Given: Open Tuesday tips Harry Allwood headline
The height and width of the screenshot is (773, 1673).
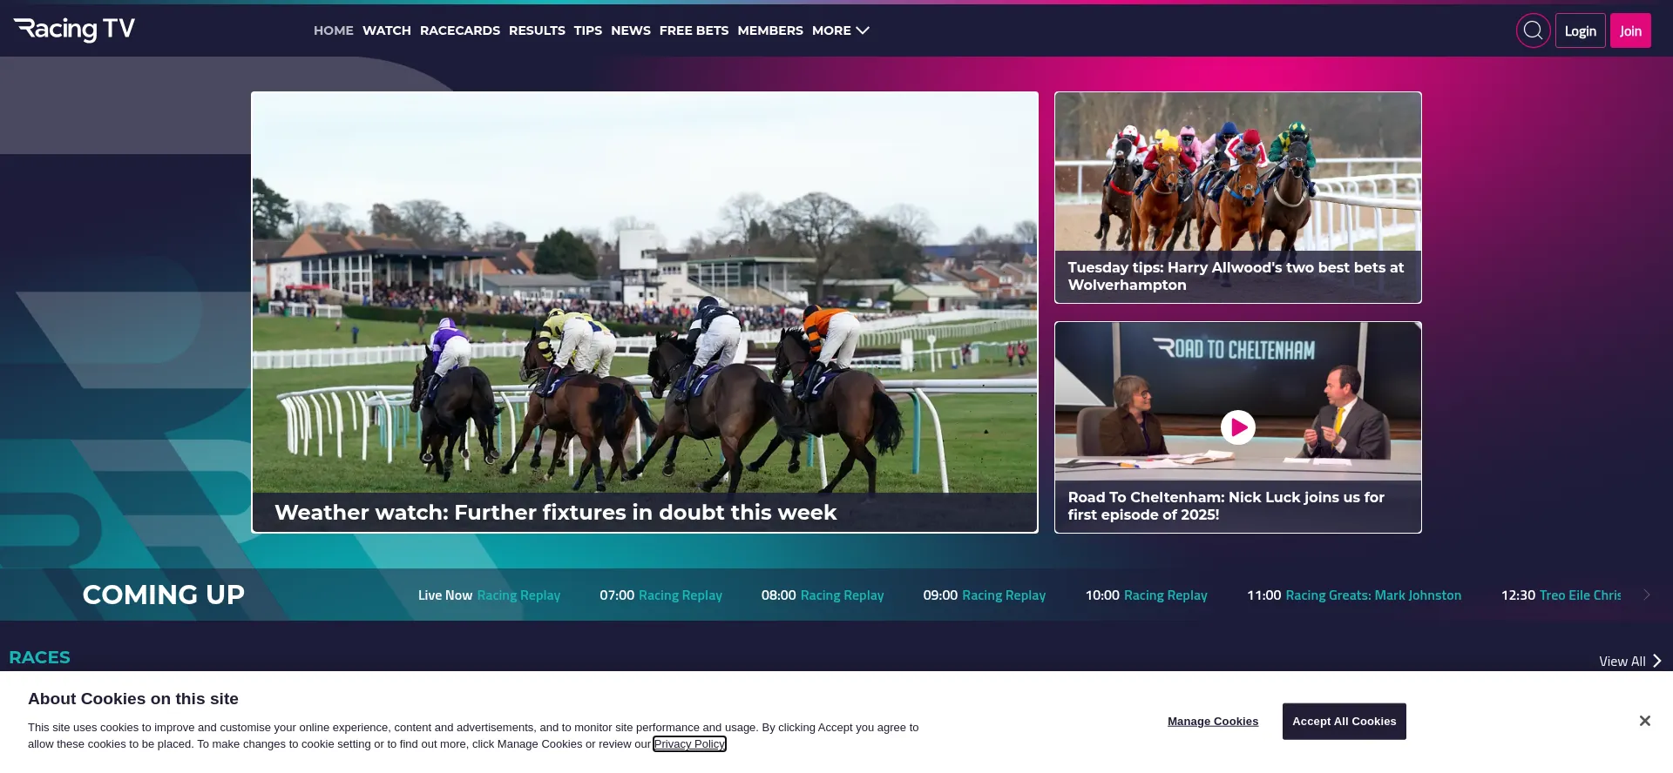Looking at the screenshot, I should coord(1236,276).
